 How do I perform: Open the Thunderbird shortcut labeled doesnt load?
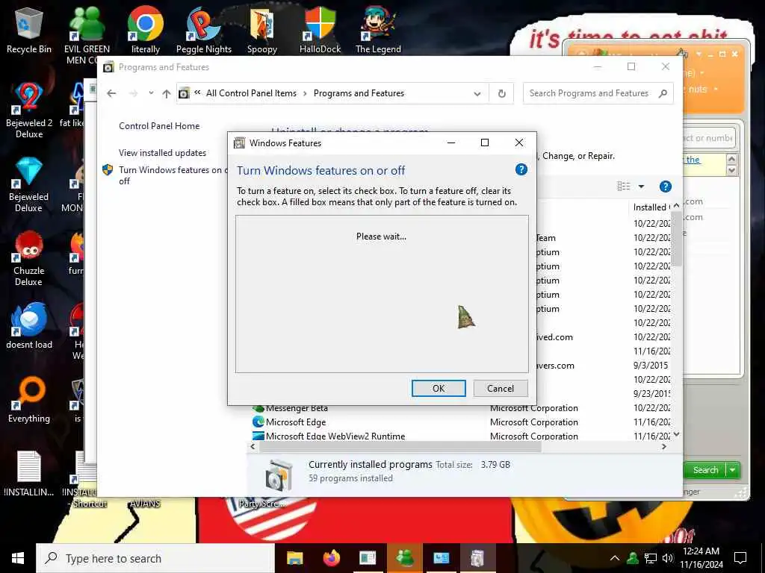[29, 325]
